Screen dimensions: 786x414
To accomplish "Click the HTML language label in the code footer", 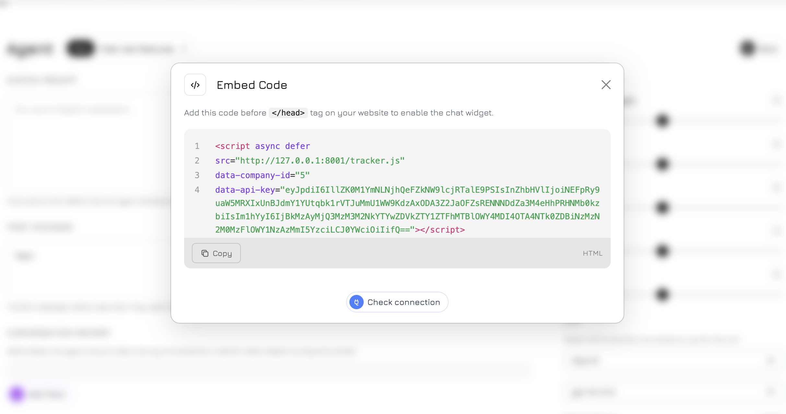I will pos(592,253).
